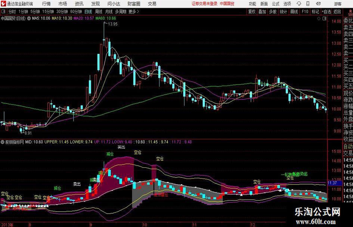353x227 pixels.
Task: Open the mail envelope icon
Action: click(x=318, y=4)
